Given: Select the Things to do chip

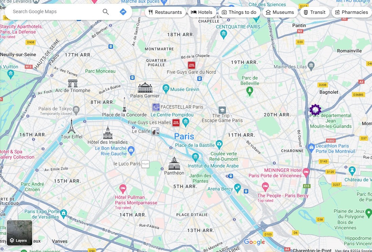Looking at the screenshot, I should click(239, 12).
